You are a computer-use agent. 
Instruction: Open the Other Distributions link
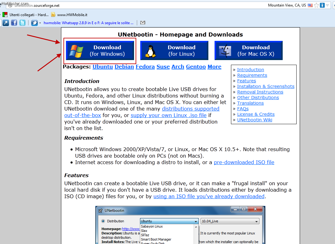coord(258,98)
